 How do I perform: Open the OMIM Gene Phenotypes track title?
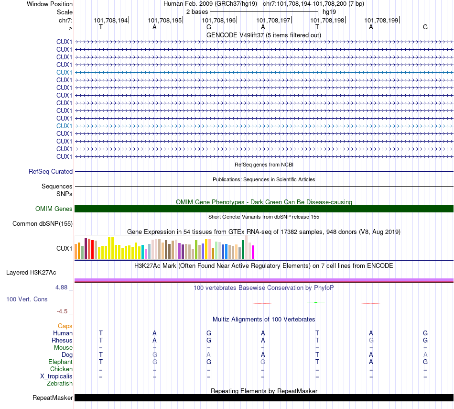[x=264, y=202]
